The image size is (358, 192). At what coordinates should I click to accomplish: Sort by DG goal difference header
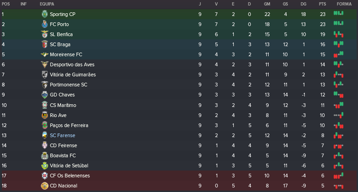tap(303, 4)
